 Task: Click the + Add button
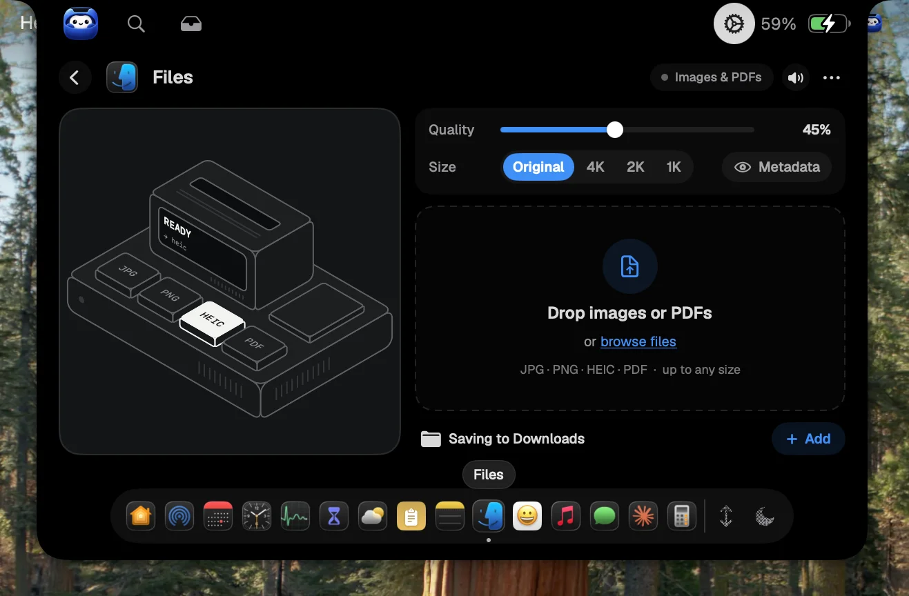808,439
